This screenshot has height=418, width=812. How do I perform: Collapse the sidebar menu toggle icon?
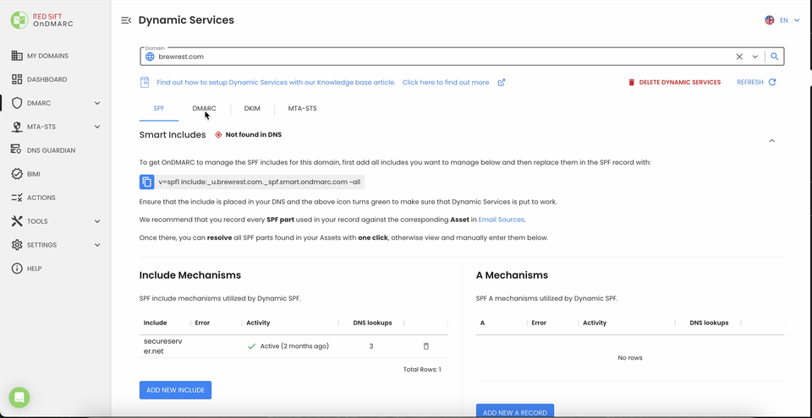pos(126,20)
